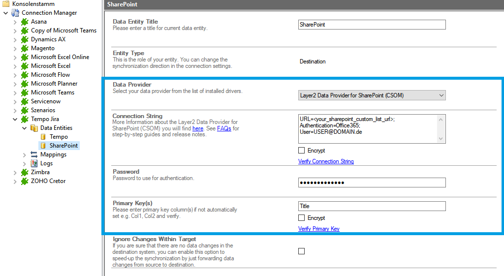The image size is (504, 276).
Task: Enable Encrypt under Connection String
Action: point(302,151)
